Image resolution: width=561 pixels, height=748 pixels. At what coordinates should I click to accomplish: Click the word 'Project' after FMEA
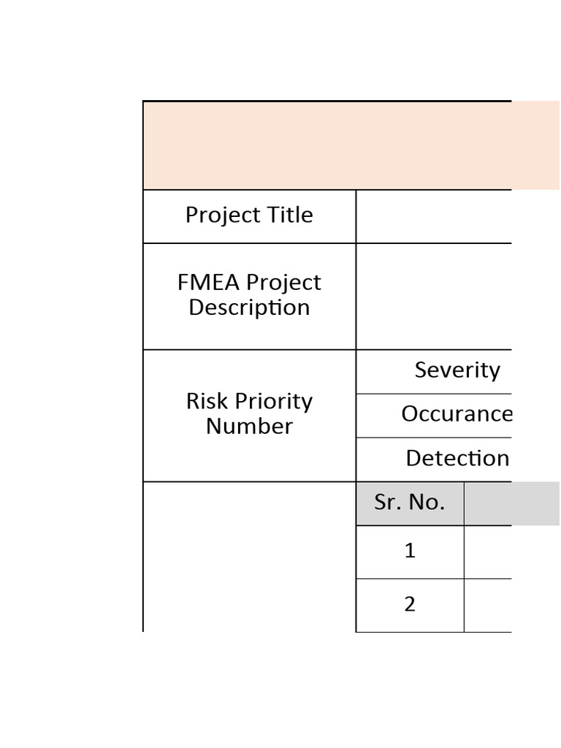coord(283,283)
